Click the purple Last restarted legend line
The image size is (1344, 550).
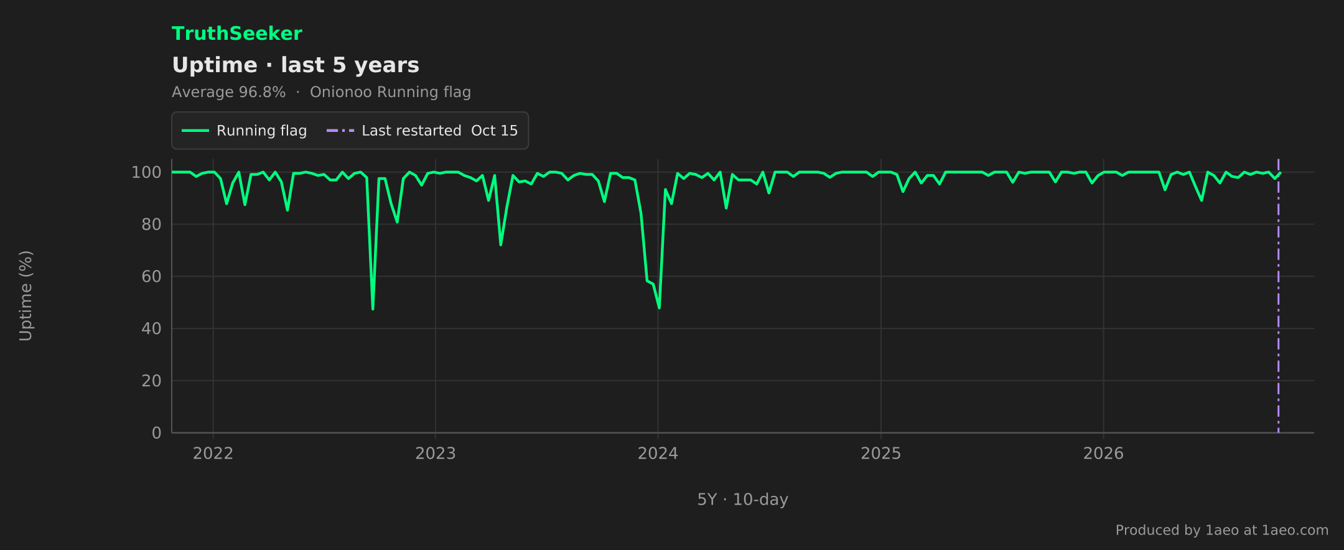click(340, 131)
